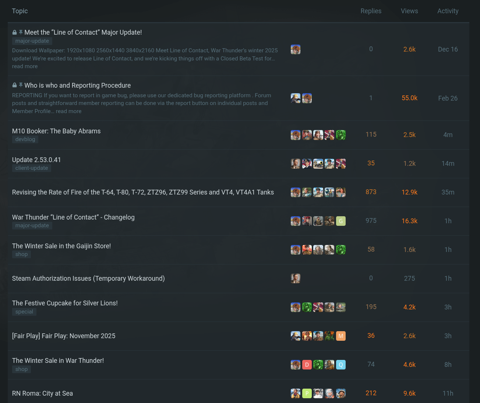Screen dimensions: 480x403
Task: Open "War Thunder “Line of Contact” - Changelog" topic
Action: (x=73, y=217)
